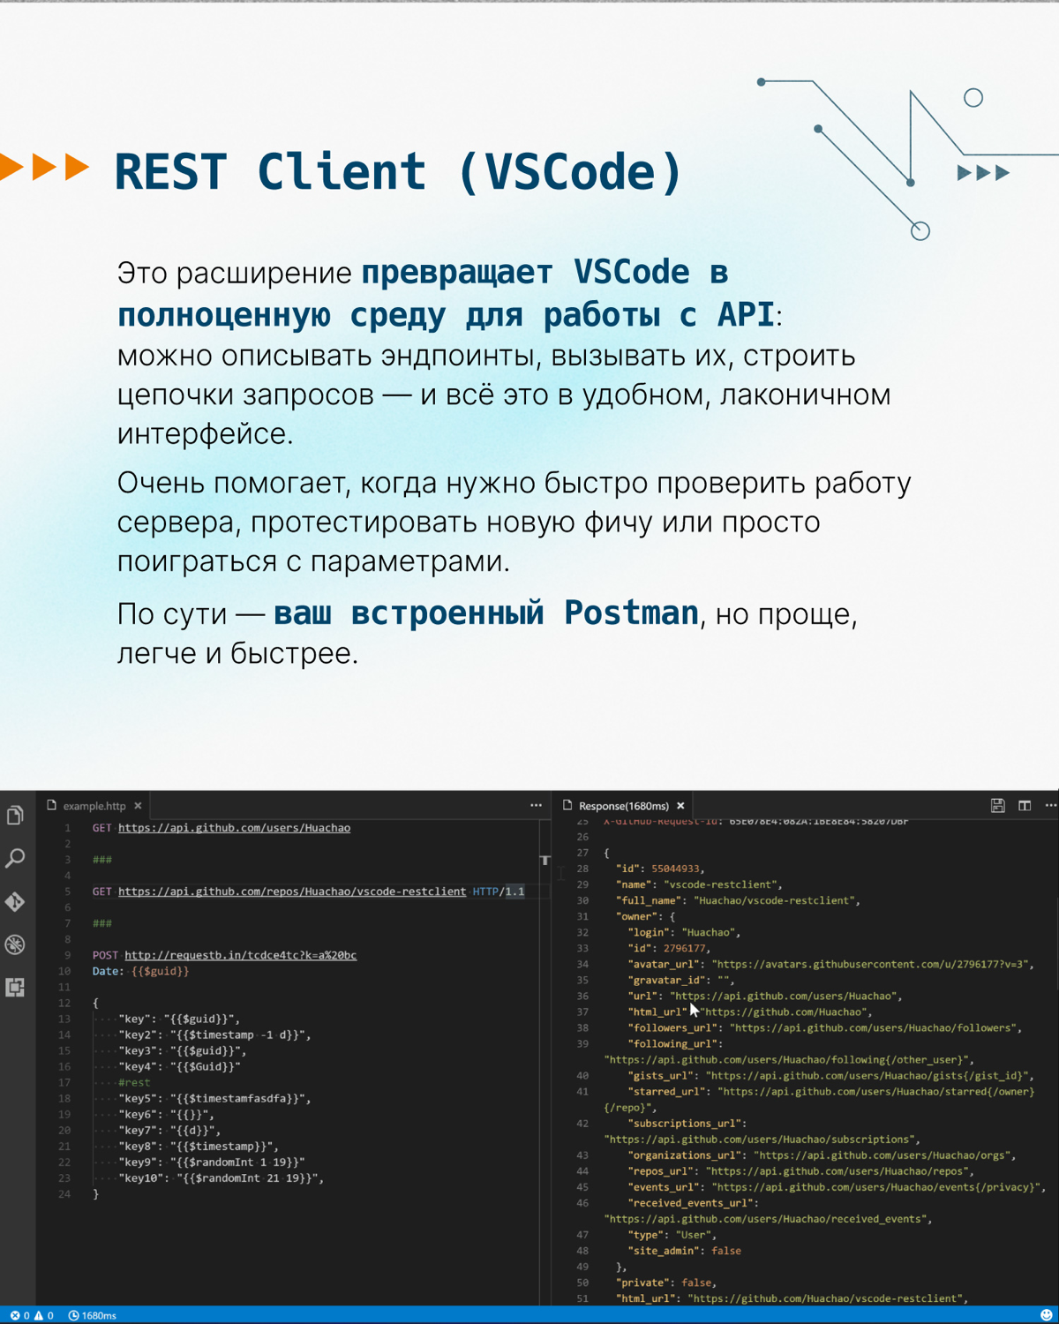Open the GET api.github.com/users/Huachao link

[235, 827]
